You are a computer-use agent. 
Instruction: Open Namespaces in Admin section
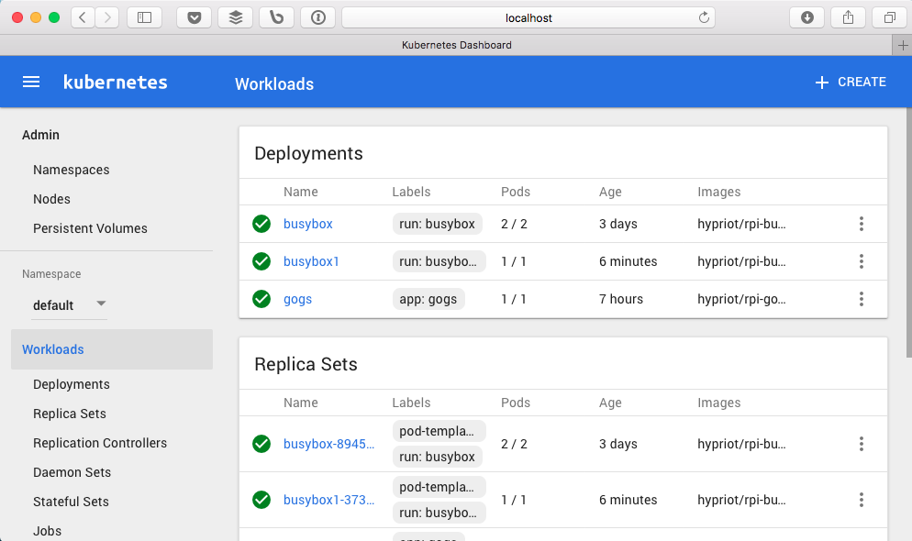pyautogui.click(x=71, y=170)
